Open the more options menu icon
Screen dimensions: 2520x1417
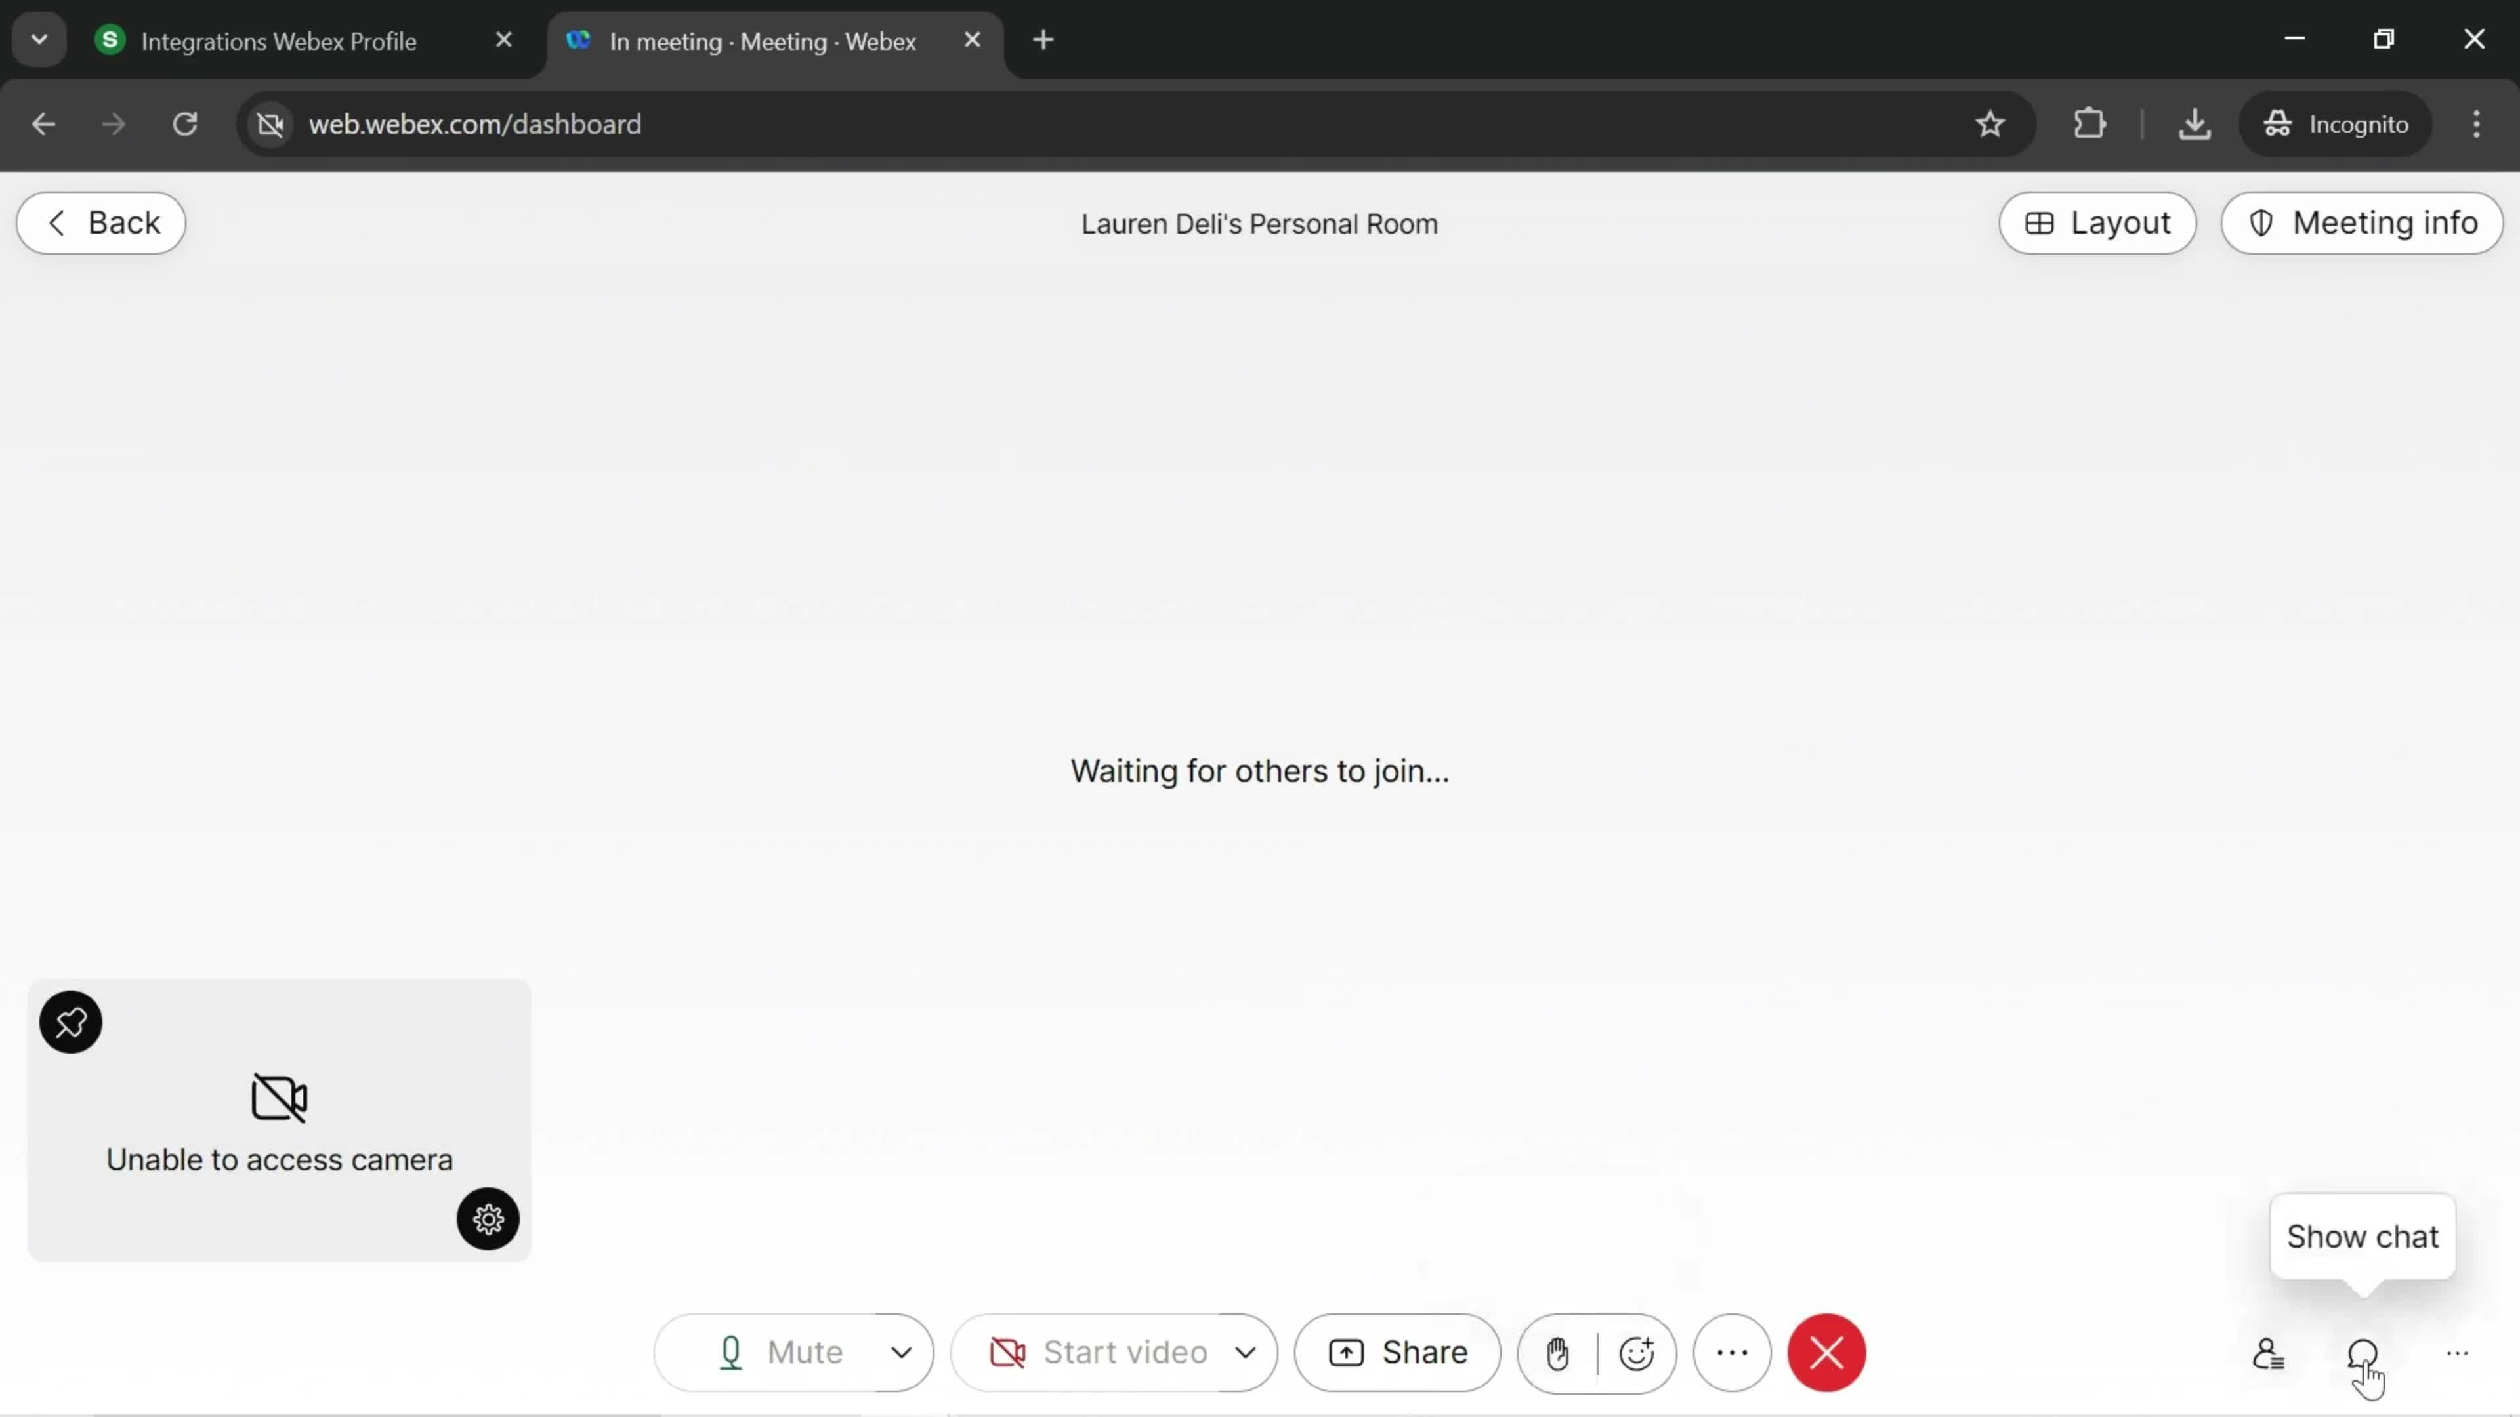pyautogui.click(x=1732, y=1353)
